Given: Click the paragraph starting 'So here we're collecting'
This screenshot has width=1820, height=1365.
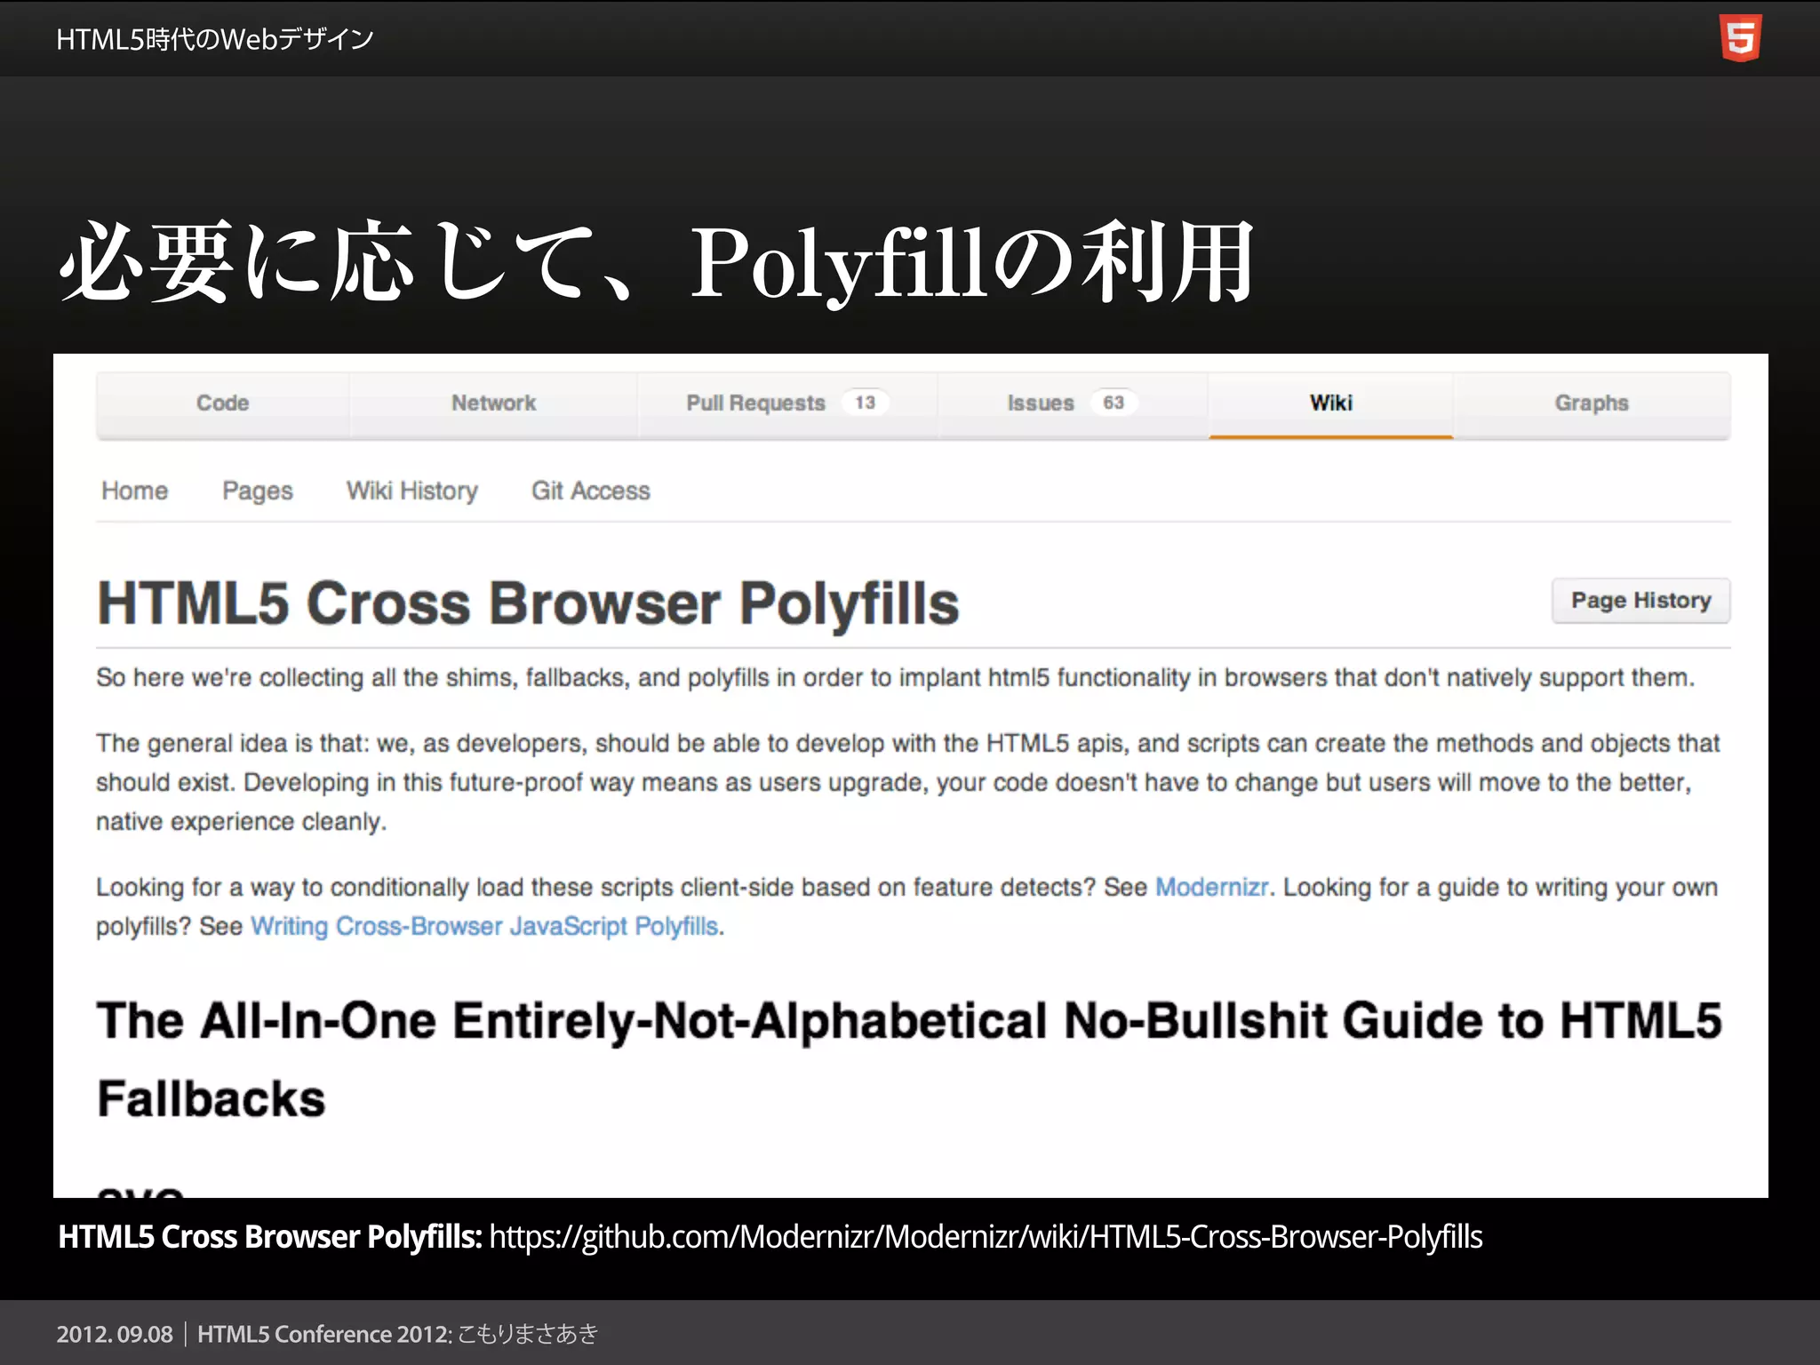Looking at the screenshot, I should 896,678.
